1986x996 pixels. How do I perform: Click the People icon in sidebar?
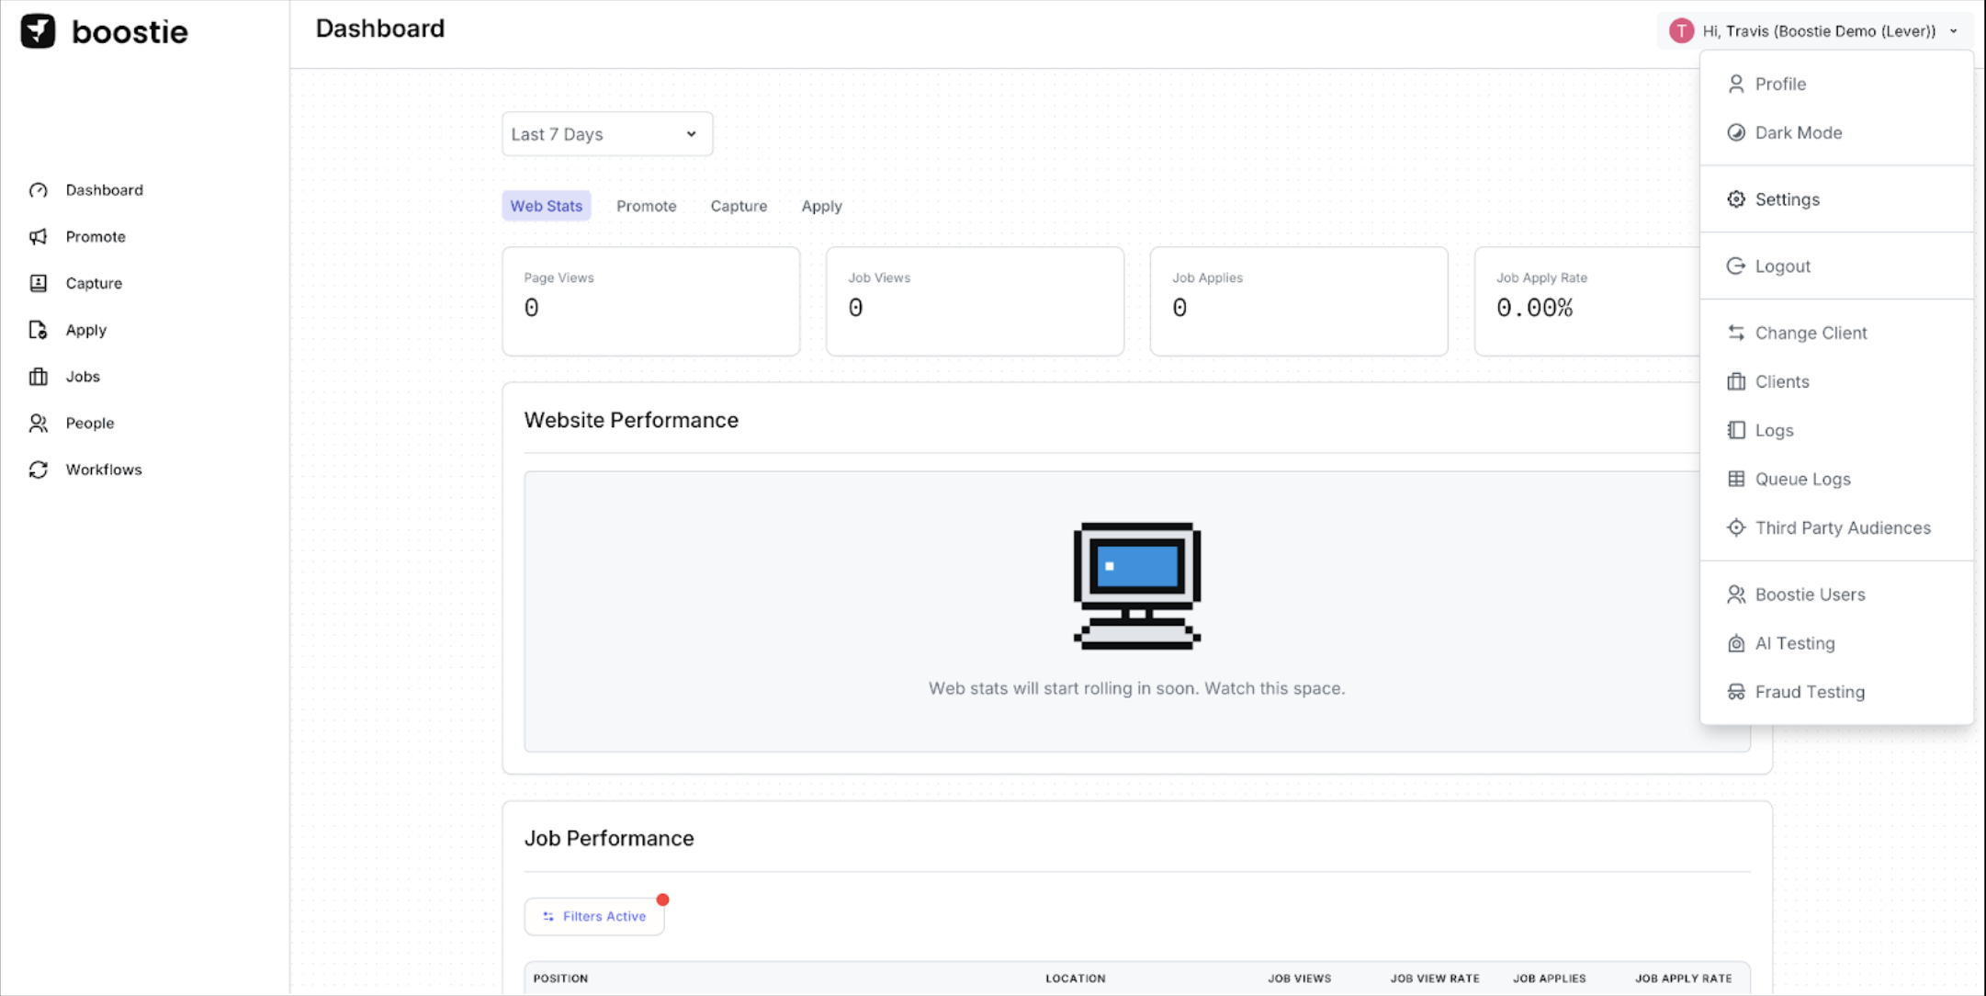pos(38,423)
